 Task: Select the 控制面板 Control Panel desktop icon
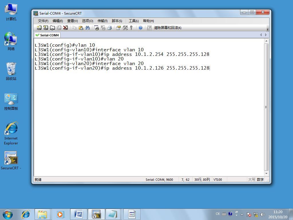coord(11,102)
